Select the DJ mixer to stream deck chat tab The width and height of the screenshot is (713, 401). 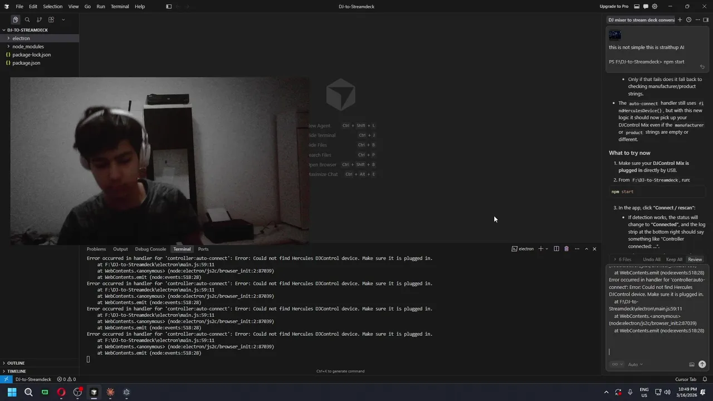click(641, 19)
